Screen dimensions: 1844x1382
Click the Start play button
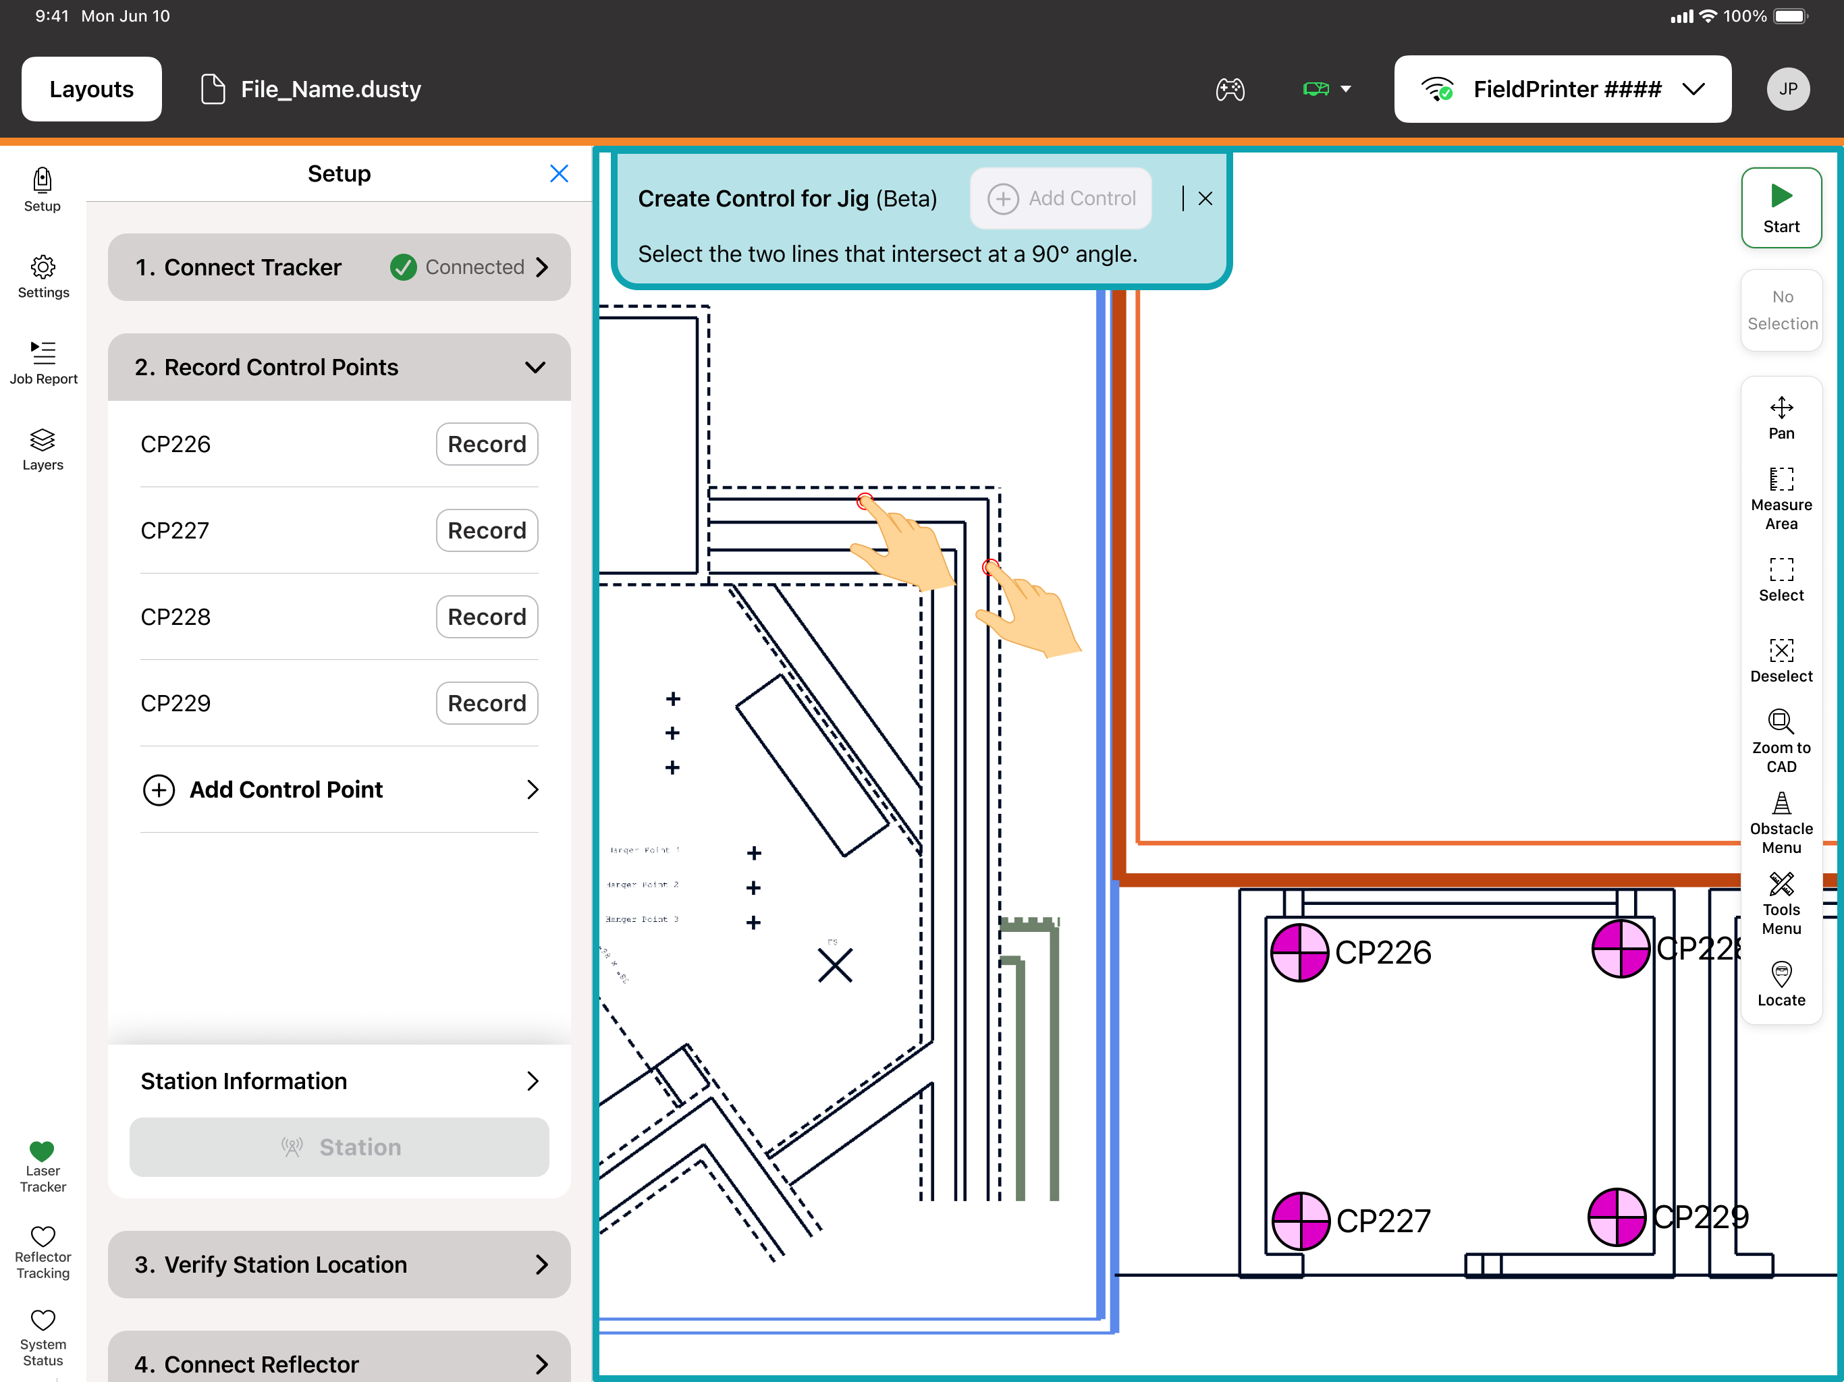[x=1781, y=208]
